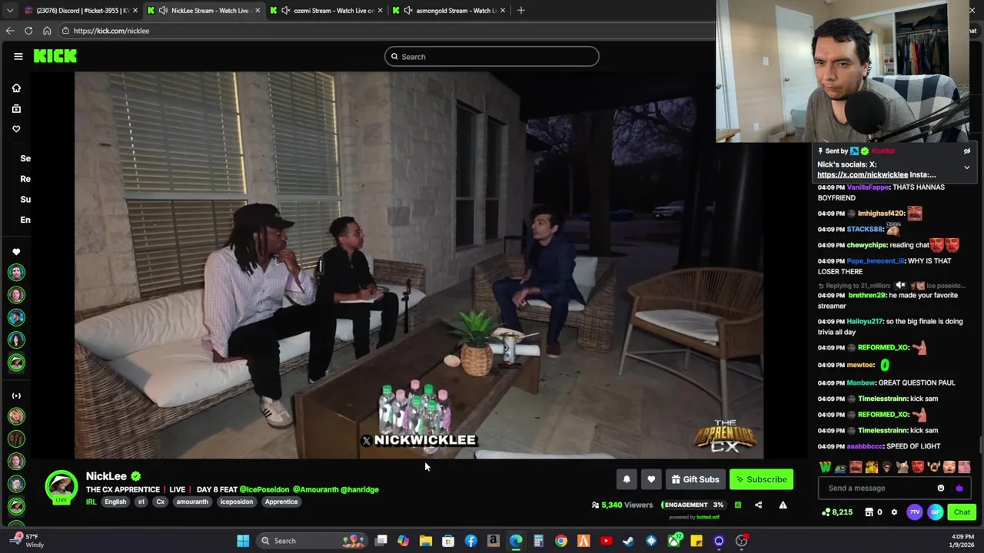Screen dimensions: 984x553
Task: Send message with Chat button
Action: click(x=962, y=512)
